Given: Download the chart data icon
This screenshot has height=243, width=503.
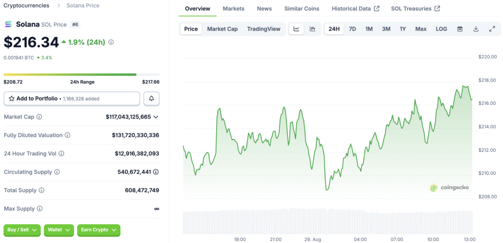Looking at the screenshot, I should click(x=476, y=29).
